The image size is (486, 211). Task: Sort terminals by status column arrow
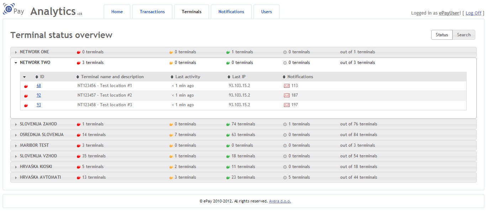pyautogui.click(x=25, y=77)
